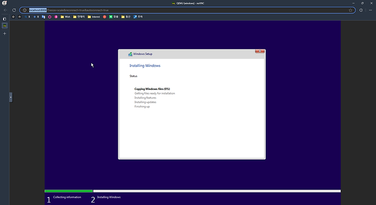Expand the Wish bookmarks folder

pyautogui.click(x=65, y=16)
